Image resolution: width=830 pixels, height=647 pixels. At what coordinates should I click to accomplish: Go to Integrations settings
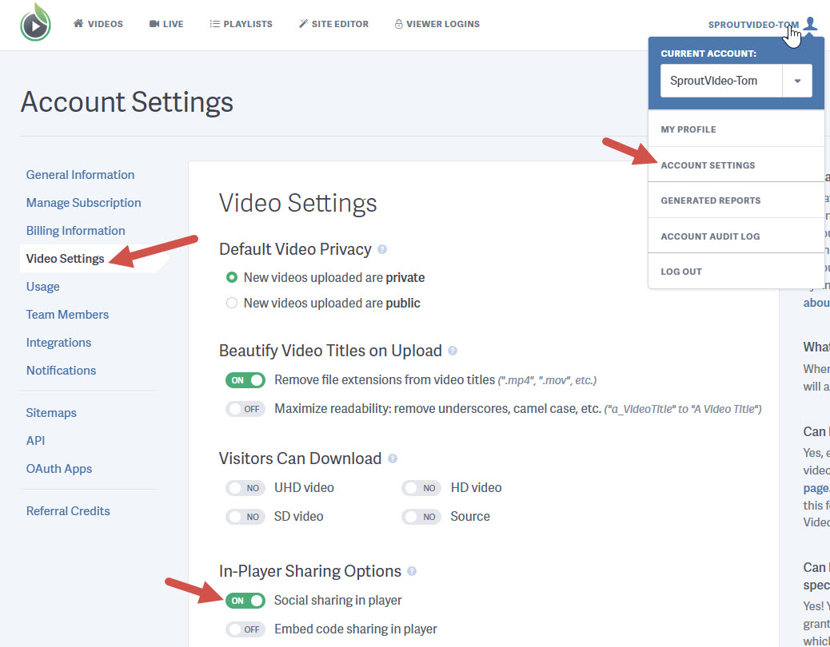point(58,343)
